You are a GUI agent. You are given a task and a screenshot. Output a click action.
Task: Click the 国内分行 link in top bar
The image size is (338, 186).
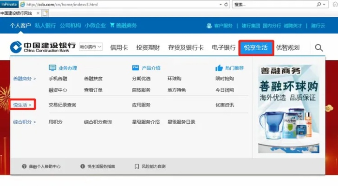click(x=272, y=26)
